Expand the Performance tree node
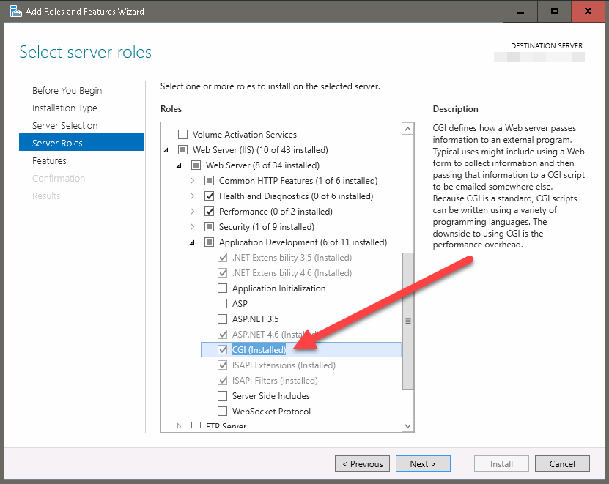609x484 pixels. coord(193,212)
